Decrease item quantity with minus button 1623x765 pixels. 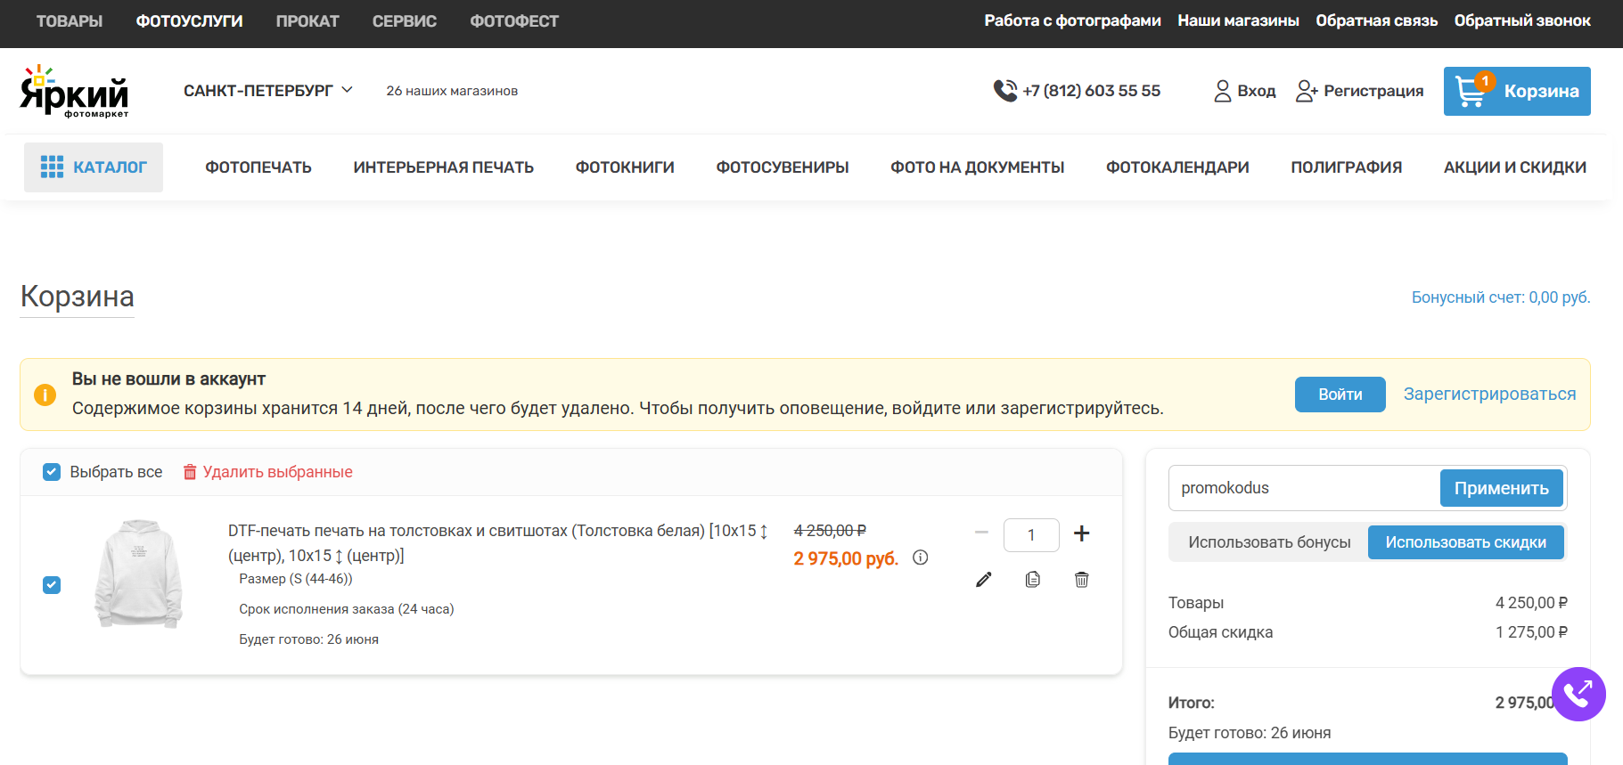point(981,533)
